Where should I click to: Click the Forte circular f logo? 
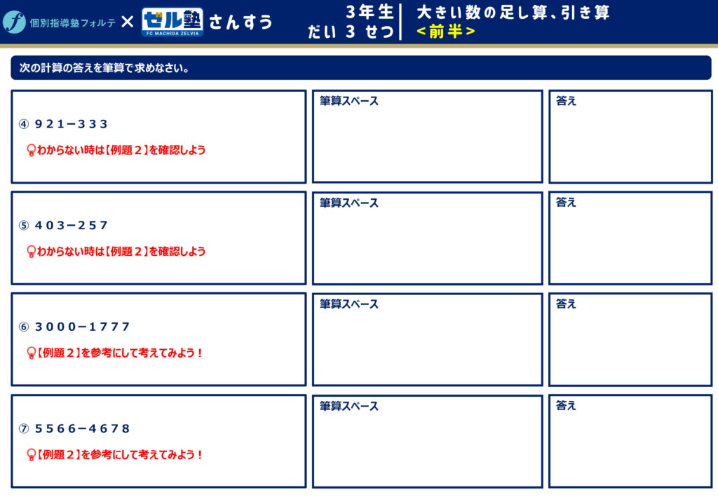click(x=14, y=22)
